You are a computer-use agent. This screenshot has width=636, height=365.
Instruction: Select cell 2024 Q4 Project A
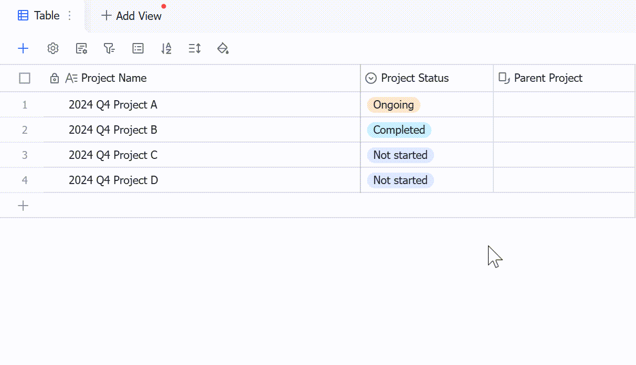click(x=202, y=105)
